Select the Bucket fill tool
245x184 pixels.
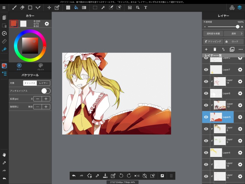tap(76, 7)
